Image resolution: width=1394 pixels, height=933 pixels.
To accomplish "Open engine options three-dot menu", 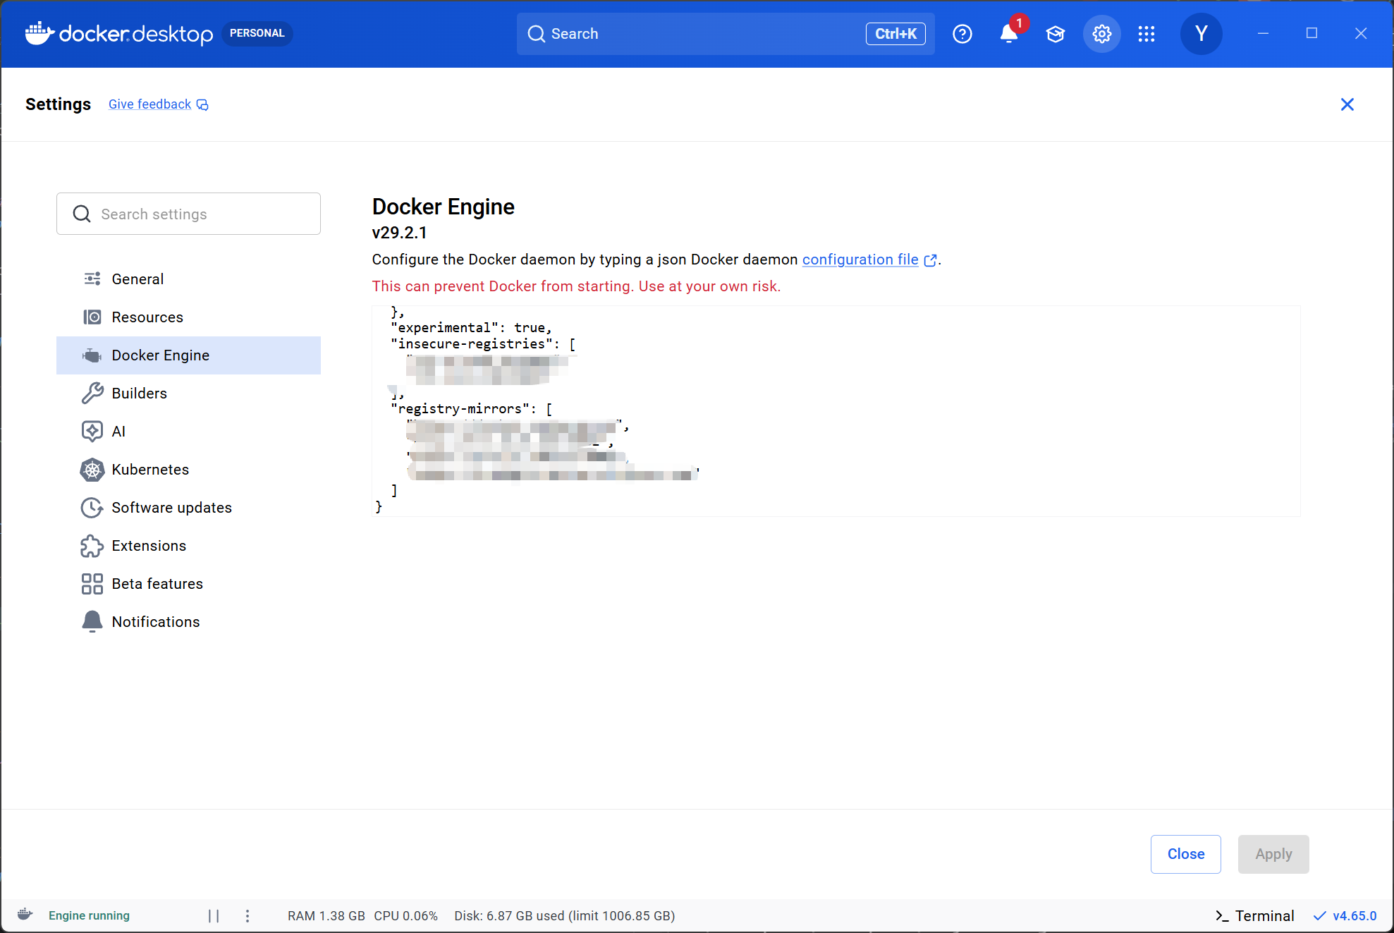I will [247, 915].
